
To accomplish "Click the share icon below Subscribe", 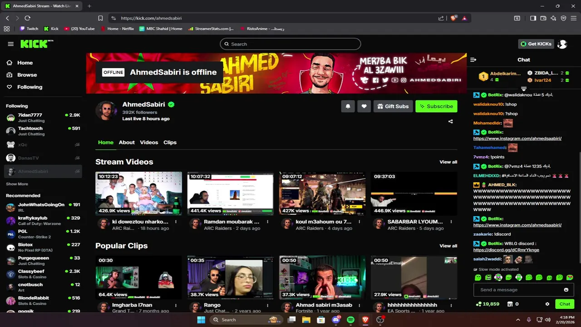I will click(451, 121).
